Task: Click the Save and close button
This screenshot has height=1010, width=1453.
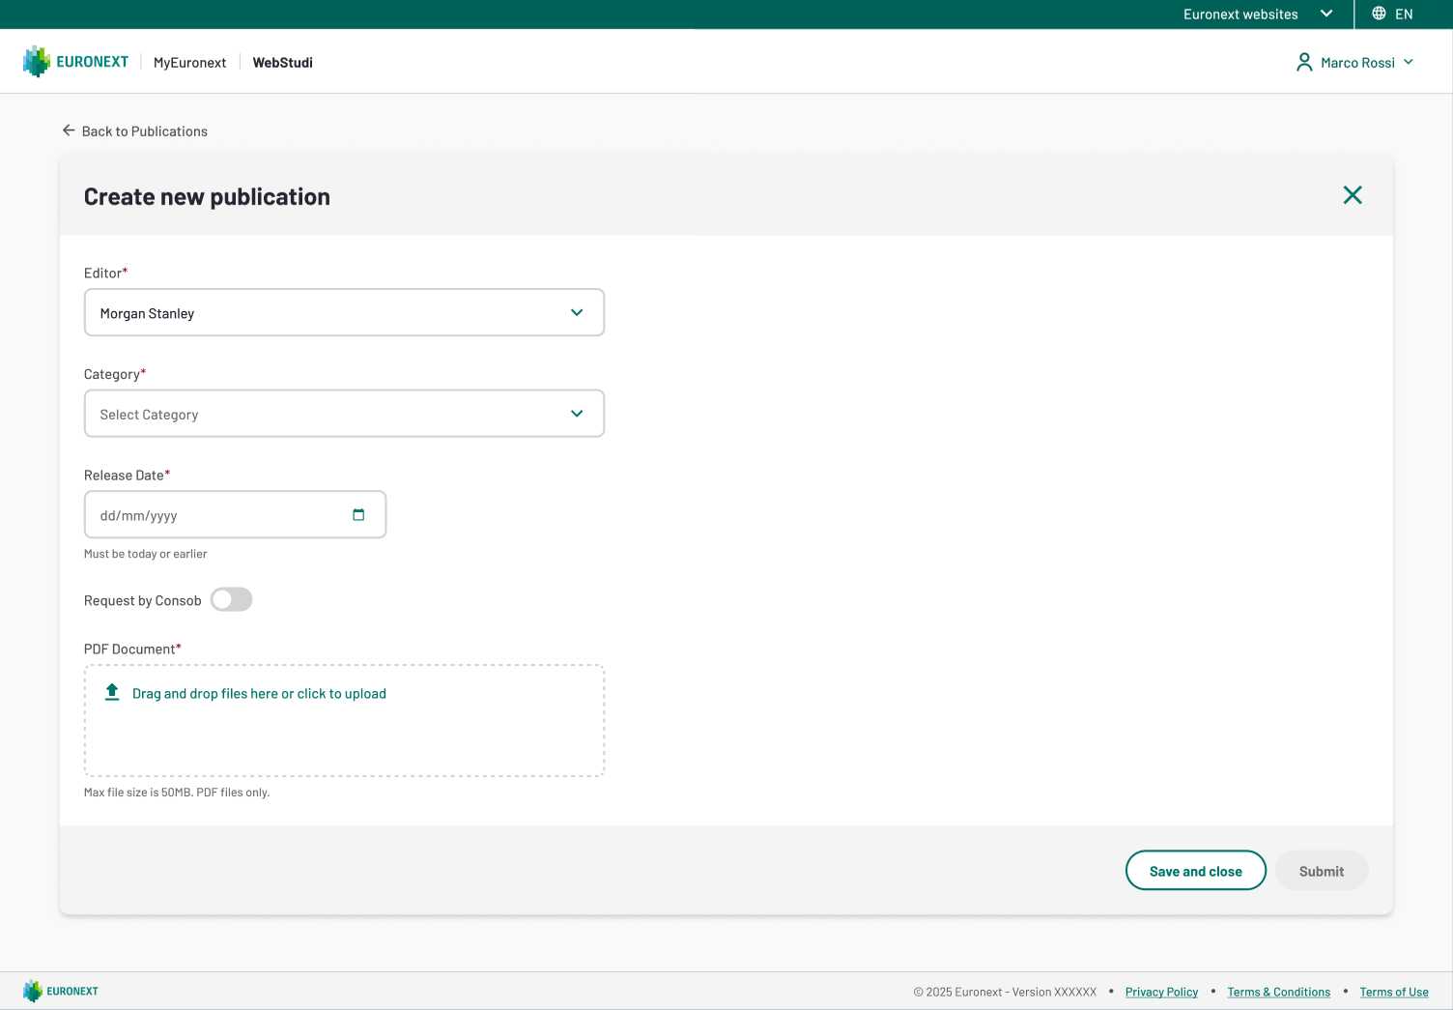Action: point(1196,870)
